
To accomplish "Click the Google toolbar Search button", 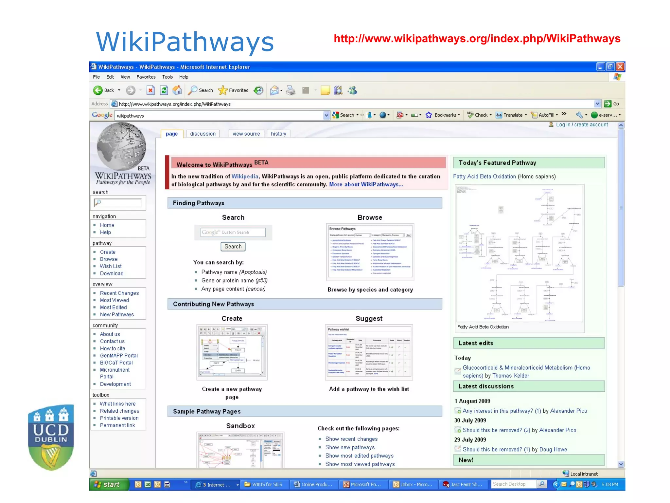I will (x=344, y=115).
